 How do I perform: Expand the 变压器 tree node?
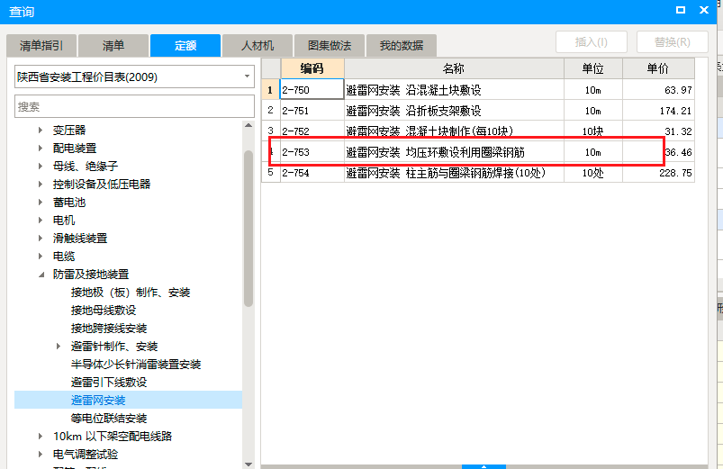click(41, 130)
